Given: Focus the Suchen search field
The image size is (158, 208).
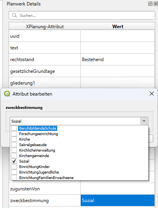Looking at the screenshot, I should pos(82,15).
